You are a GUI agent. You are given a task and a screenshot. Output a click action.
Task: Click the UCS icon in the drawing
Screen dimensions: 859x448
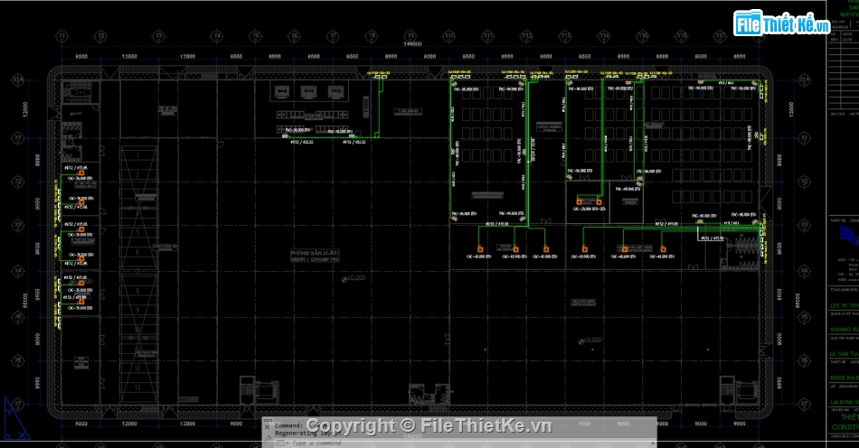click(x=16, y=419)
